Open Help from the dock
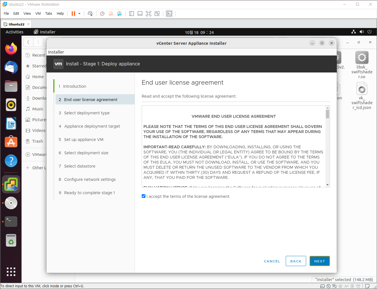This screenshot has width=377, height=289. pyautogui.click(x=11, y=161)
